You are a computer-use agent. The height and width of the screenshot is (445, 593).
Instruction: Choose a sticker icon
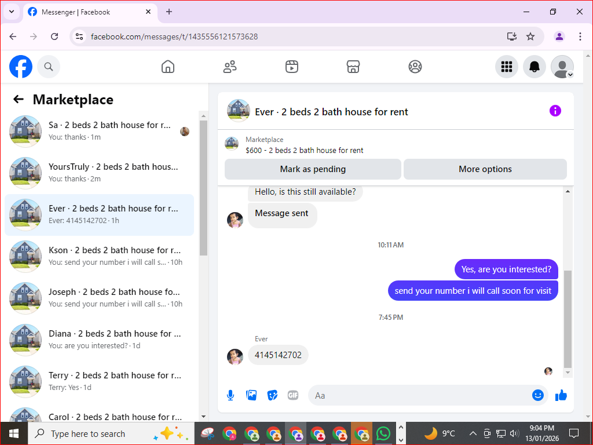(272, 395)
